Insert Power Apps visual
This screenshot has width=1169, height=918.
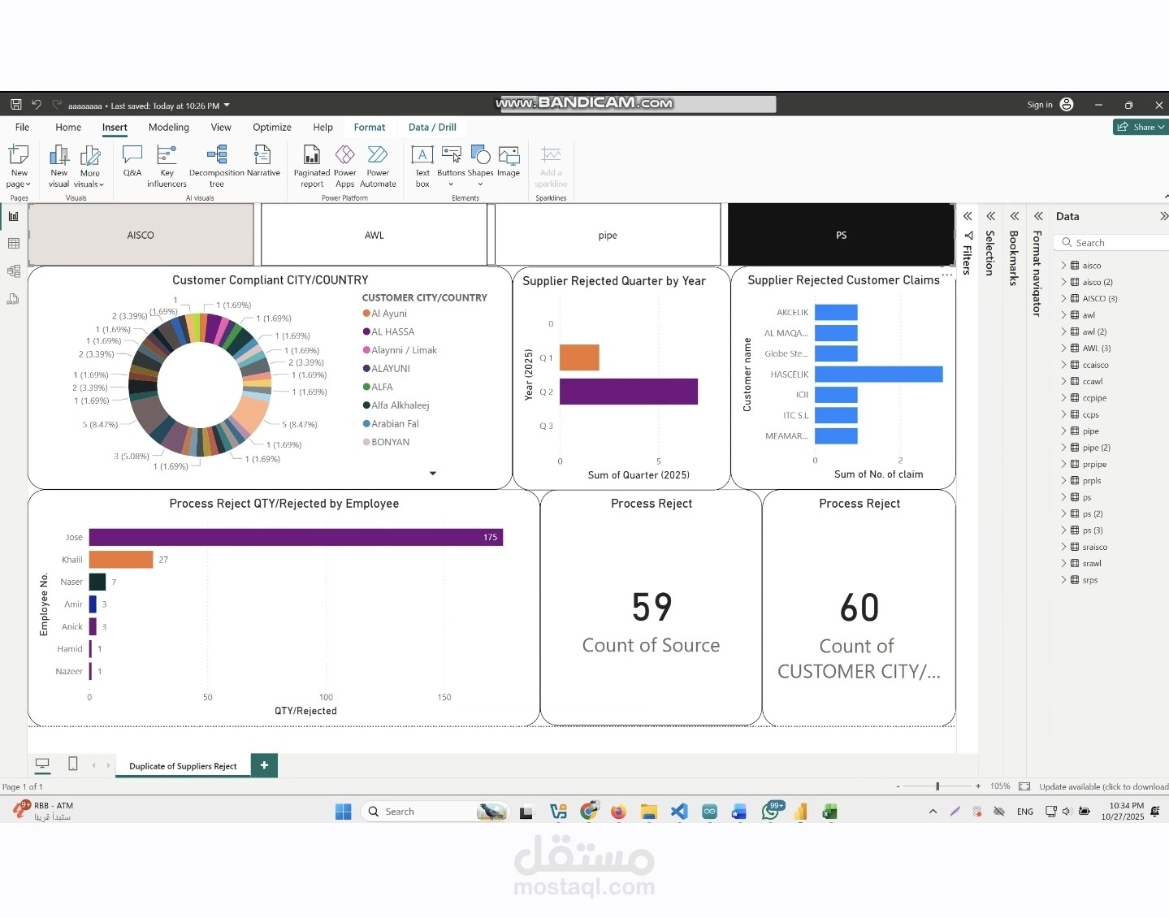pyautogui.click(x=345, y=166)
